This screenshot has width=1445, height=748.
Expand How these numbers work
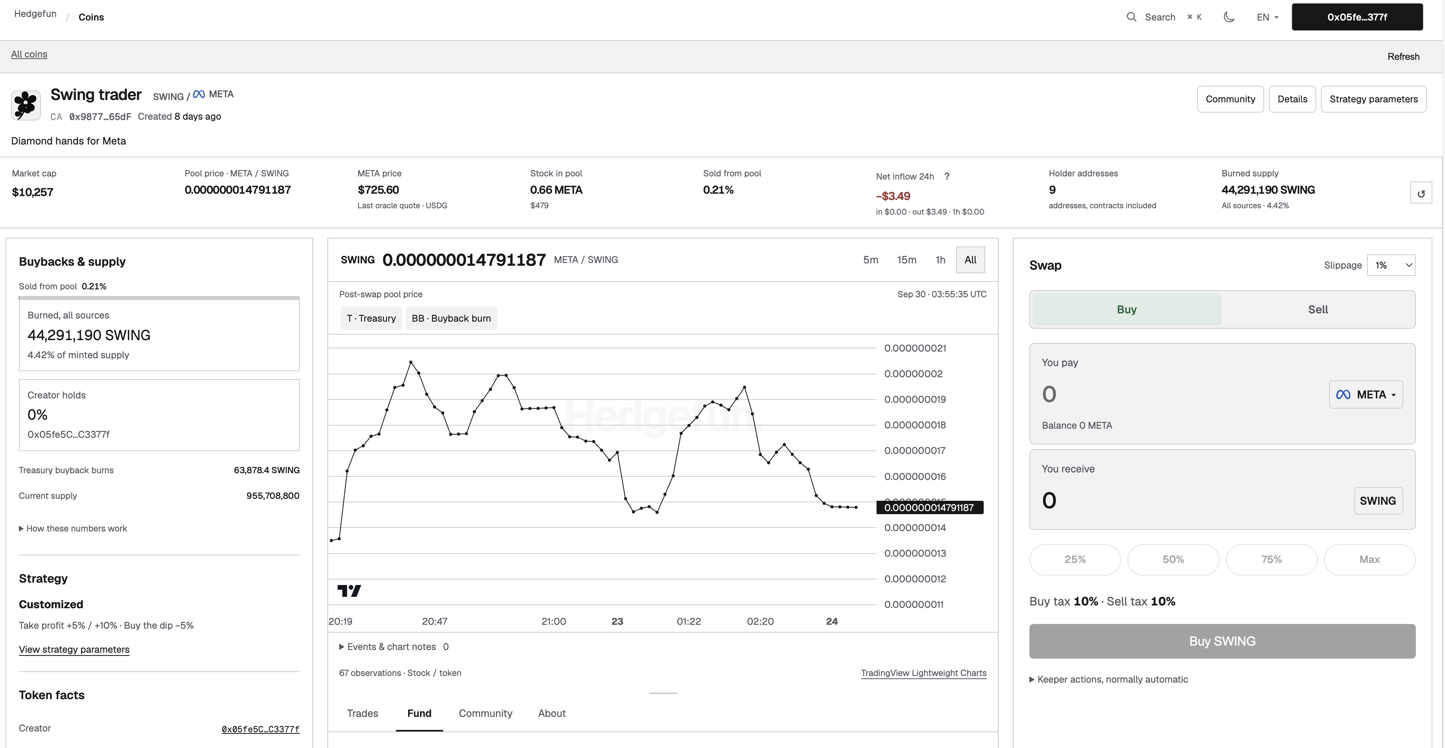point(73,528)
